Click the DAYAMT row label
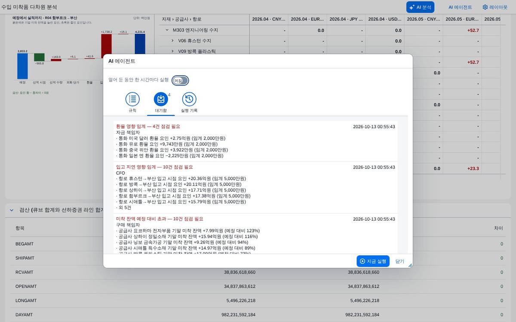The image size is (516, 322). click(x=24, y=315)
